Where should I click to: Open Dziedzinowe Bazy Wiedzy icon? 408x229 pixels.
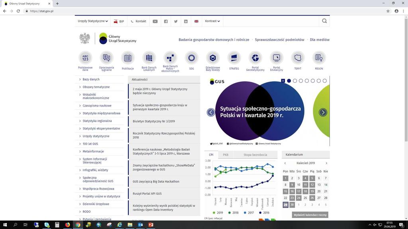pyautogui.click(x=213, y=58)
